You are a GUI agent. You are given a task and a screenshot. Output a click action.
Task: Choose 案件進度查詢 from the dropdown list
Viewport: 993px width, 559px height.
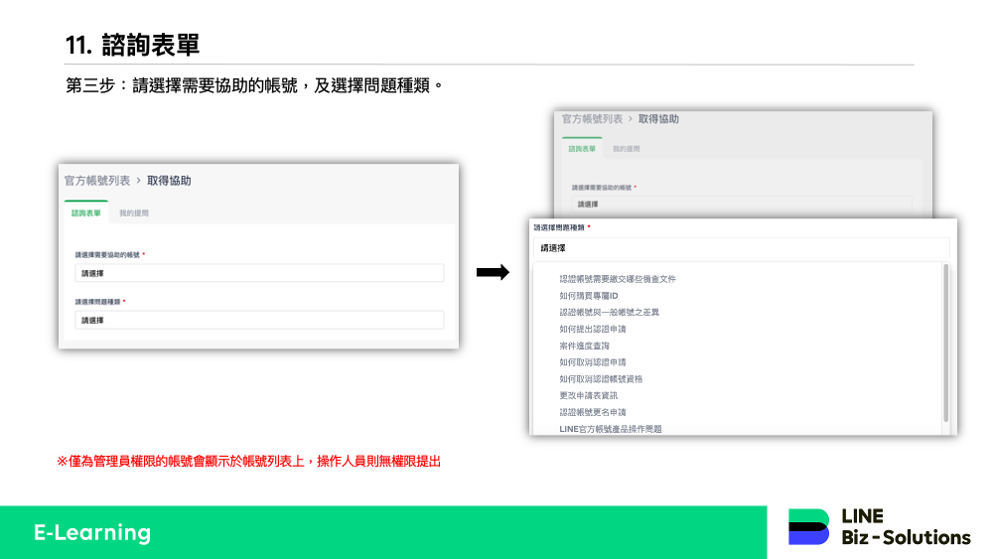585,346
